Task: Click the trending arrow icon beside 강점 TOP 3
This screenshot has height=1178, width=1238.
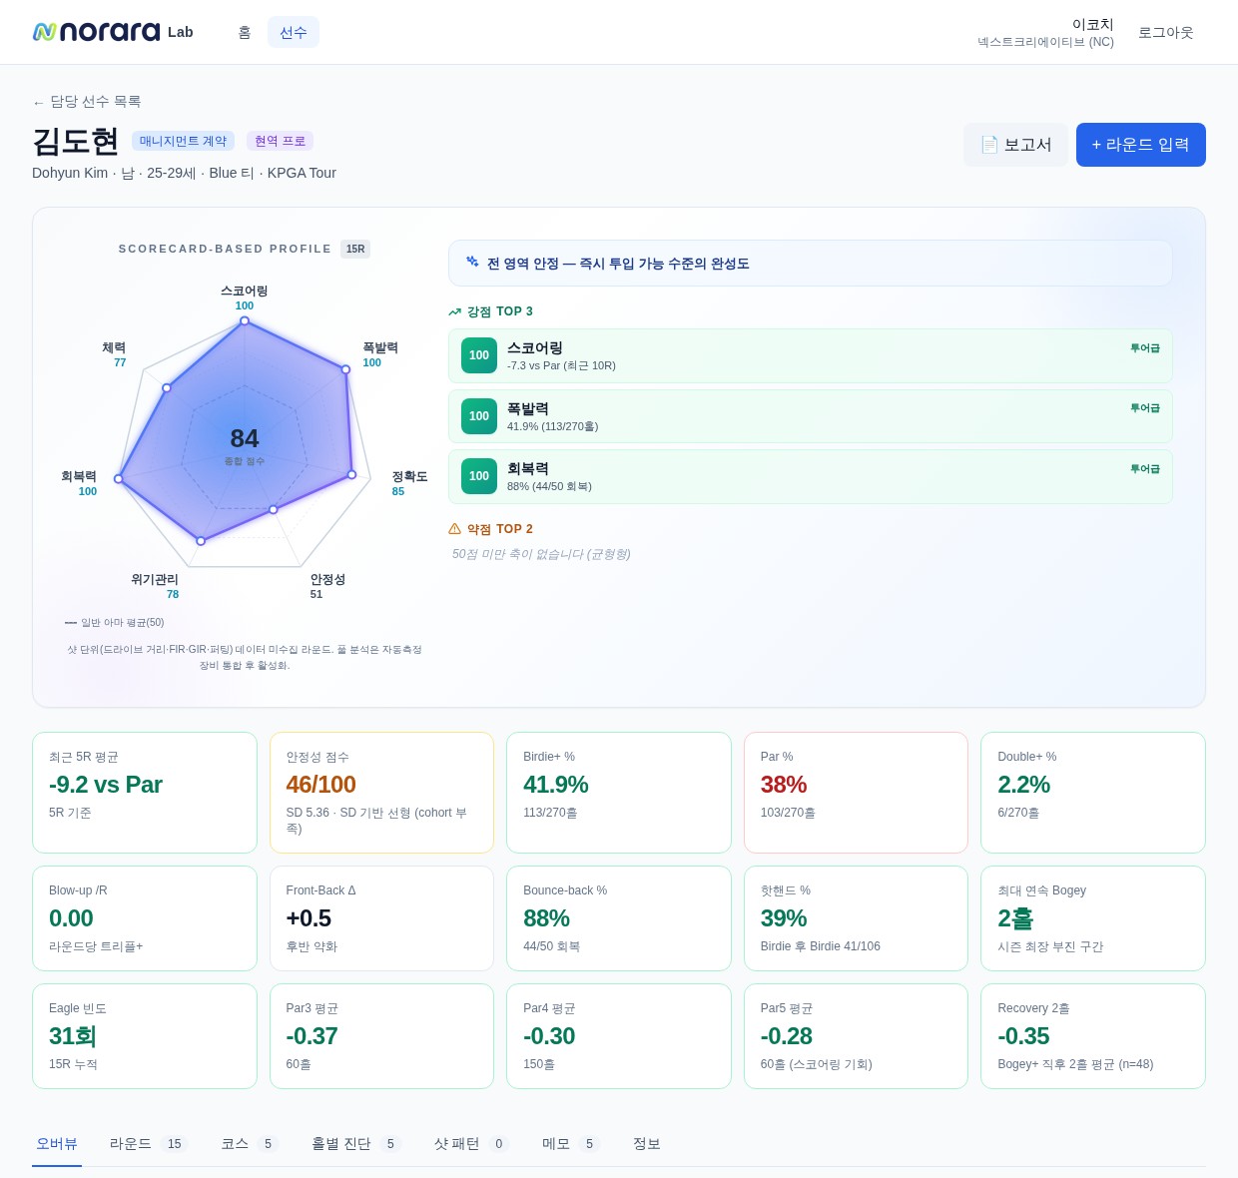Action: click(455, 311)
